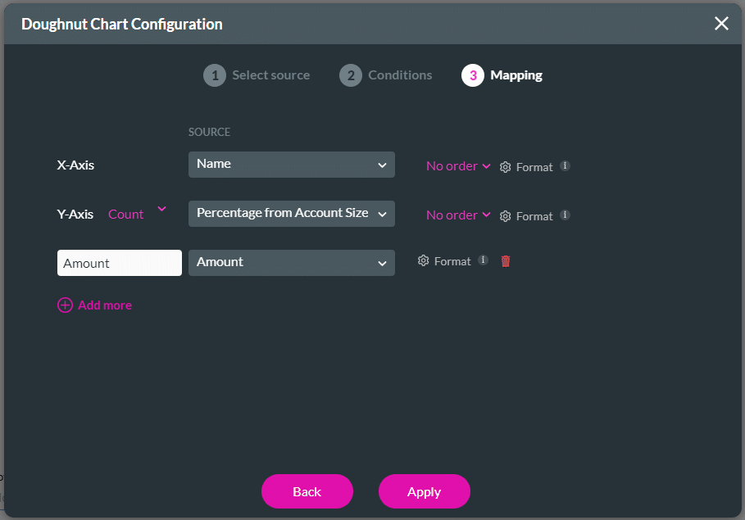Go to step 2 Conditions
This screenshot has width=745, height=520.
tap(386, 75)
